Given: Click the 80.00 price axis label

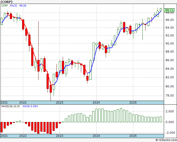Looking at the screenshot, I should click(x=170, y=86).
